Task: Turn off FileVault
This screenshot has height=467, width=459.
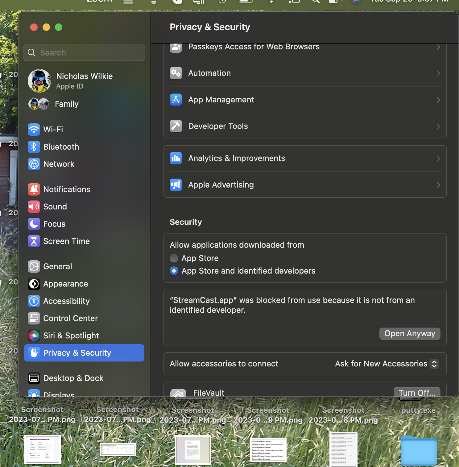Action: [417, 393]
